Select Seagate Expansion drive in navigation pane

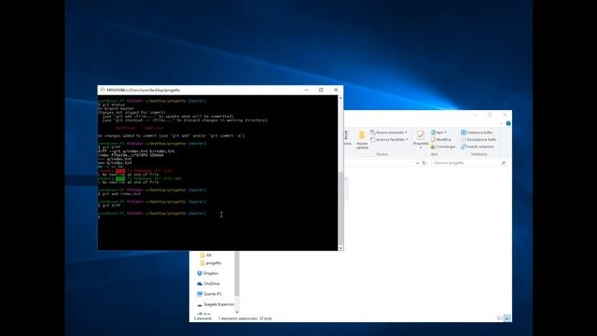215,304
